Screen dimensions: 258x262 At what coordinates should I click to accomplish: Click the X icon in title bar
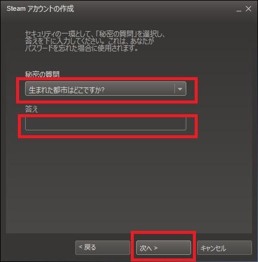click(x=248, y=9)
